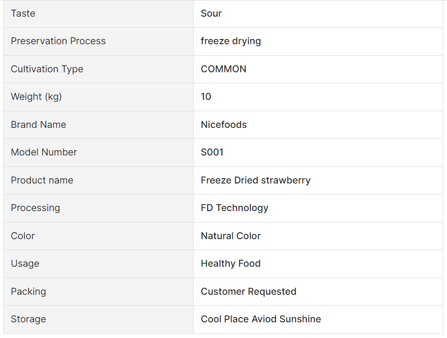Select the Sour value cell
The width and height of the screenshot is (447, 338).
click(318, 14)
